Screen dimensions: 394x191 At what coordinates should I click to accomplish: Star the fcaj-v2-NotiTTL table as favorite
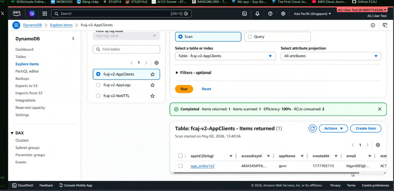click(152, 96)
